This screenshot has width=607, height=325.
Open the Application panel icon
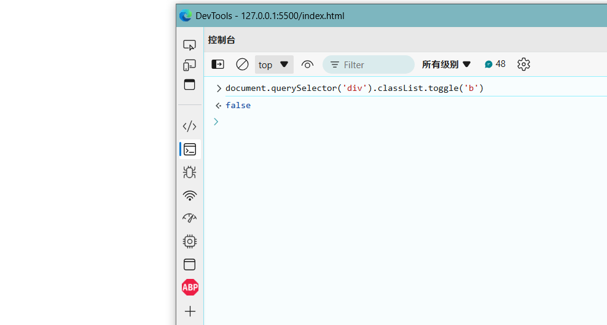click(190, 264)
